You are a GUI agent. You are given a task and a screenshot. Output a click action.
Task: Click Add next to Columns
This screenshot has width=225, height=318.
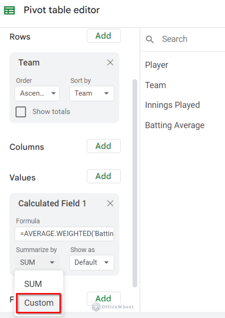pos(104,146)
